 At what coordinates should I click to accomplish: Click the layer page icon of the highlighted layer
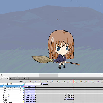point(3,86)
